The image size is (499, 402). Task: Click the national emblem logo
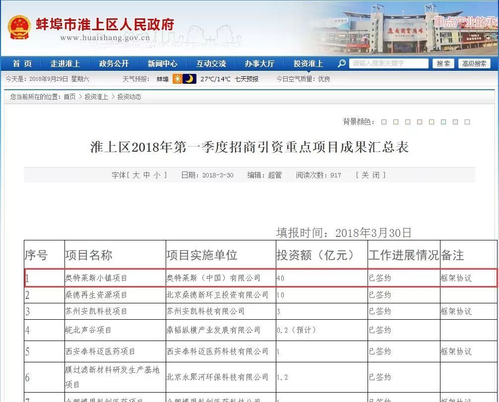coord(19,27)
